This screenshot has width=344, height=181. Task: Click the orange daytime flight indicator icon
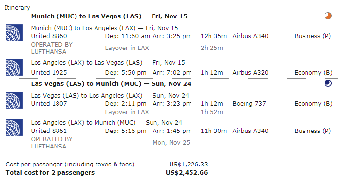pos(328,16)
